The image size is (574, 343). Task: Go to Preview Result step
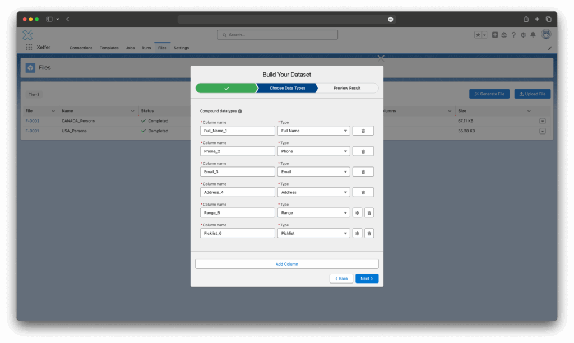tap(347, 88)
